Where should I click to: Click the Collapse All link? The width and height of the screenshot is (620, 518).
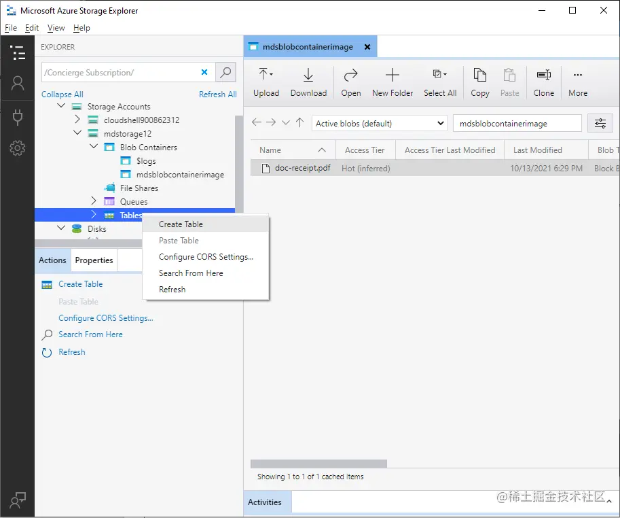[62, 94]
